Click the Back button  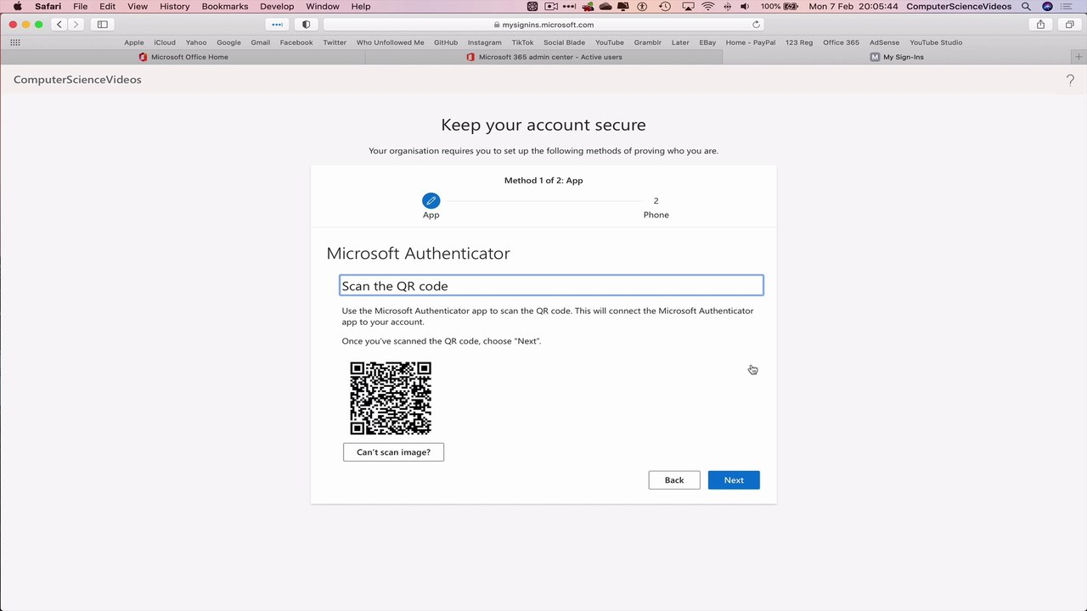coord(674,480)
